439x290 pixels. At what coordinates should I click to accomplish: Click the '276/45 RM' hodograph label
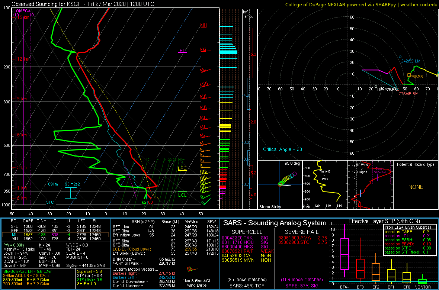coord(409,93)
